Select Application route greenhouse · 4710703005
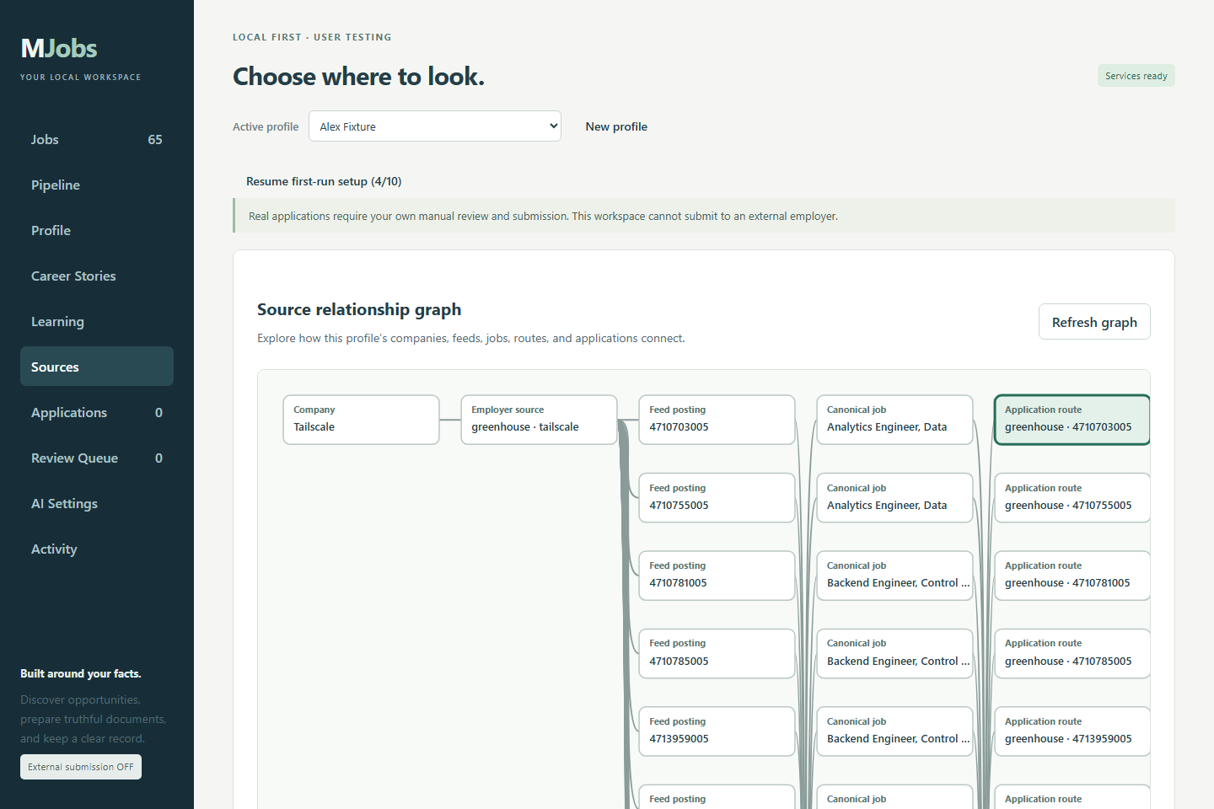The height and width of the screenshot is (809, 1214). [1072, 420]
